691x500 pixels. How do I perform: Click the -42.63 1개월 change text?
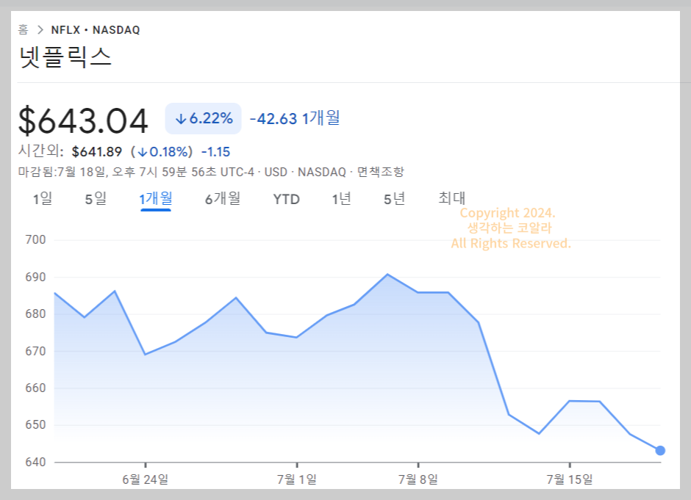[294, 118]
